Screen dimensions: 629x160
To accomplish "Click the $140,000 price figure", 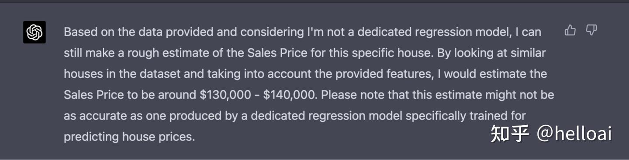I will coord(289,95).
